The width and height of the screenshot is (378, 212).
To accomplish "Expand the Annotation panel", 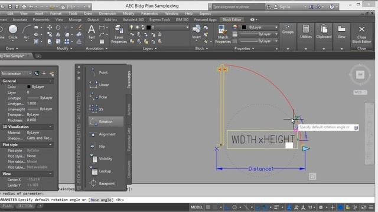I will coord(97,48).
